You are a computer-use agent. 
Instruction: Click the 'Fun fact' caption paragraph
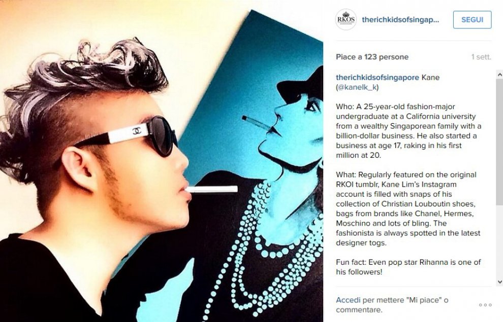click(408, 267)
